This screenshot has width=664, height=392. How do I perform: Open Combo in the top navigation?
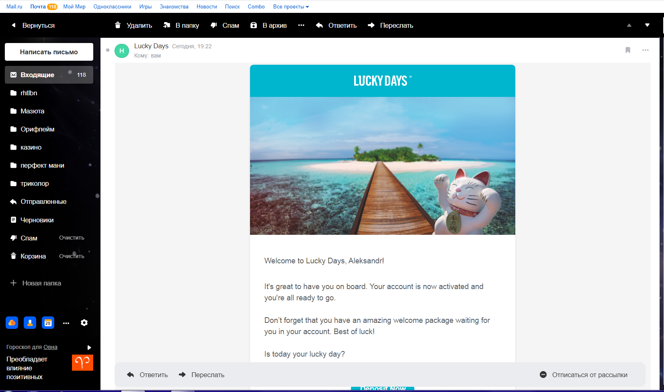(x=256, y=6)
